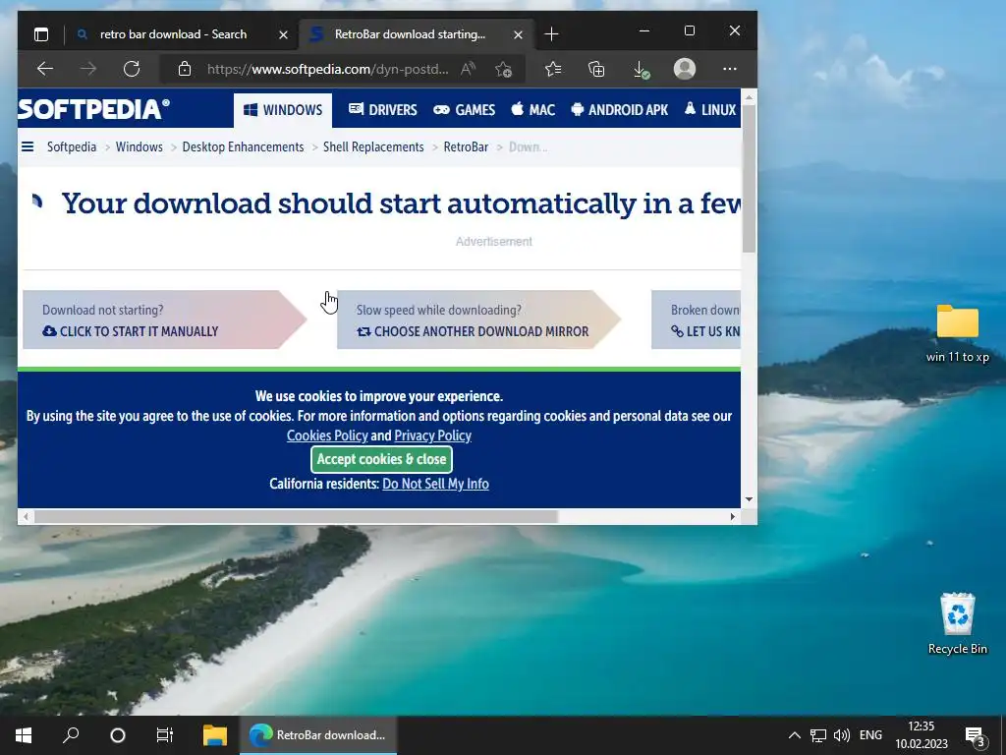Click the softpedia.com address bar
Image resolution: width=1006 pixels, height=755 pixels.
pyautogui.click(x=327, y=69)
